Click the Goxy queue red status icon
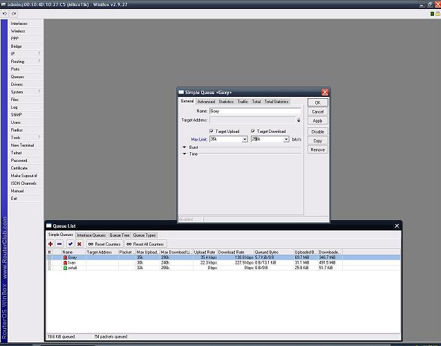The height and width of the screenshot is (346, 441). pyautogui.click(x=65, y=257)
